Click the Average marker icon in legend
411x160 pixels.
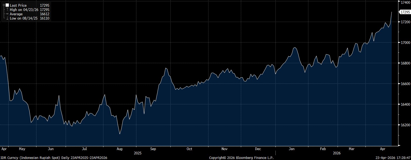tap(7, 14)
